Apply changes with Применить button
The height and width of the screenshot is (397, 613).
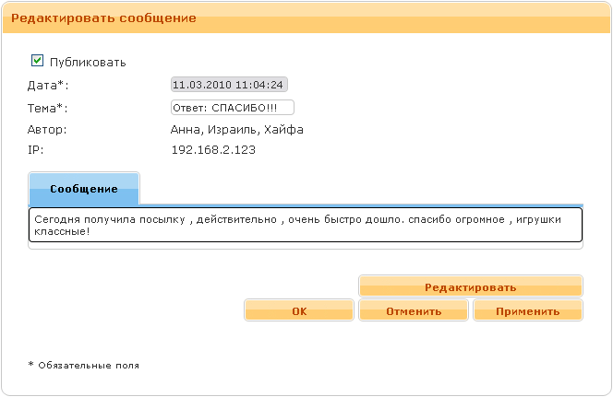coord(528,311)
